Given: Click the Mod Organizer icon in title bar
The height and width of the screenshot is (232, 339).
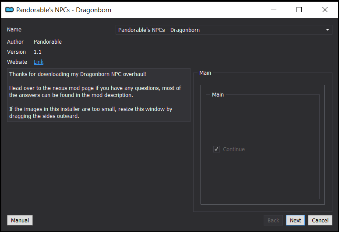Looking at the screenshot, I should [x=10, y=10].
